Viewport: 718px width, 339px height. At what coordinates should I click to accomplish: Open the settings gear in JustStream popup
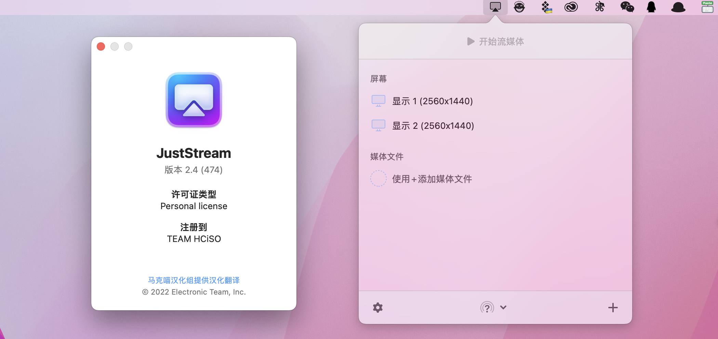point(378,308)
